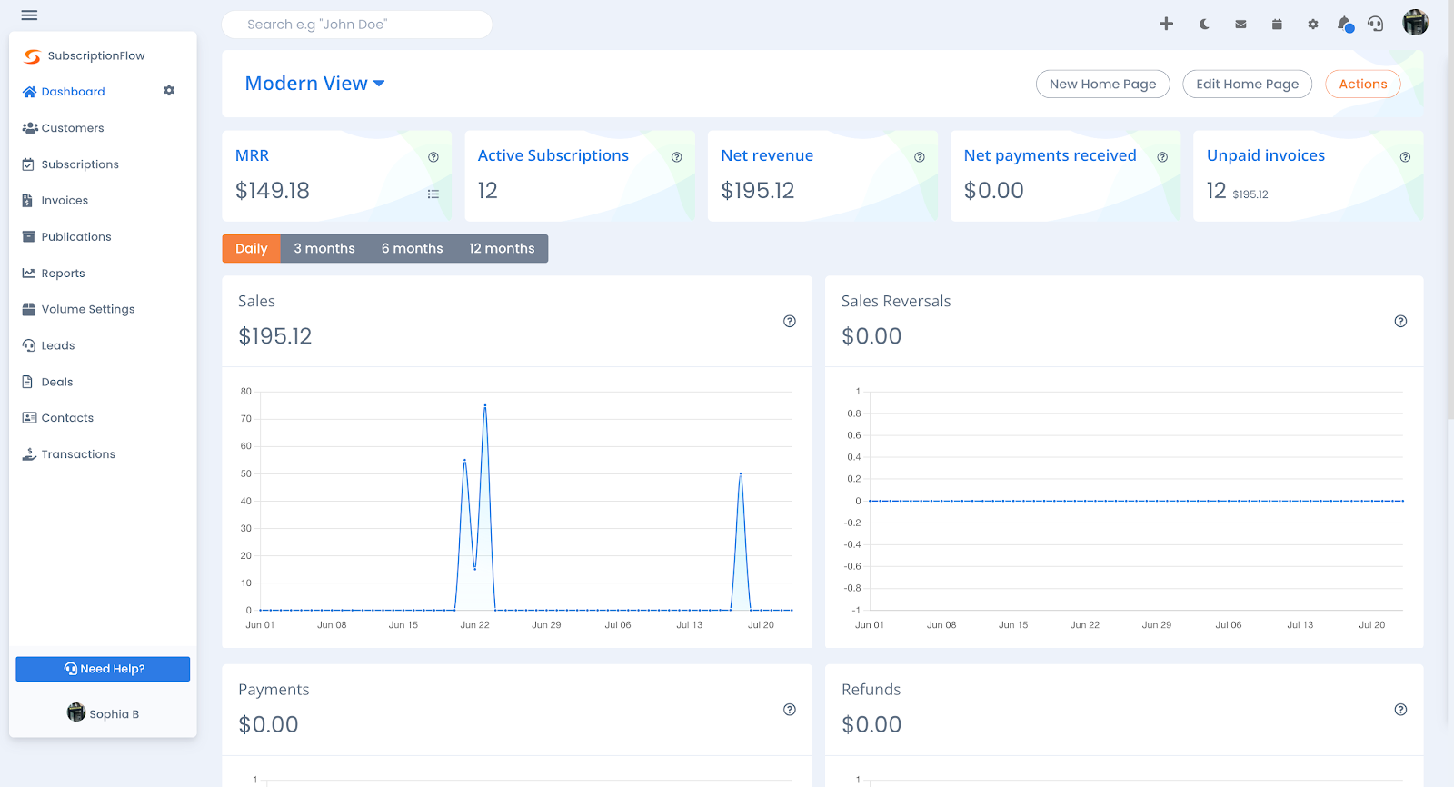Open Volume Settings in sidebar
This screenshot has width=1454, height=787.
[x=78, y=310]
